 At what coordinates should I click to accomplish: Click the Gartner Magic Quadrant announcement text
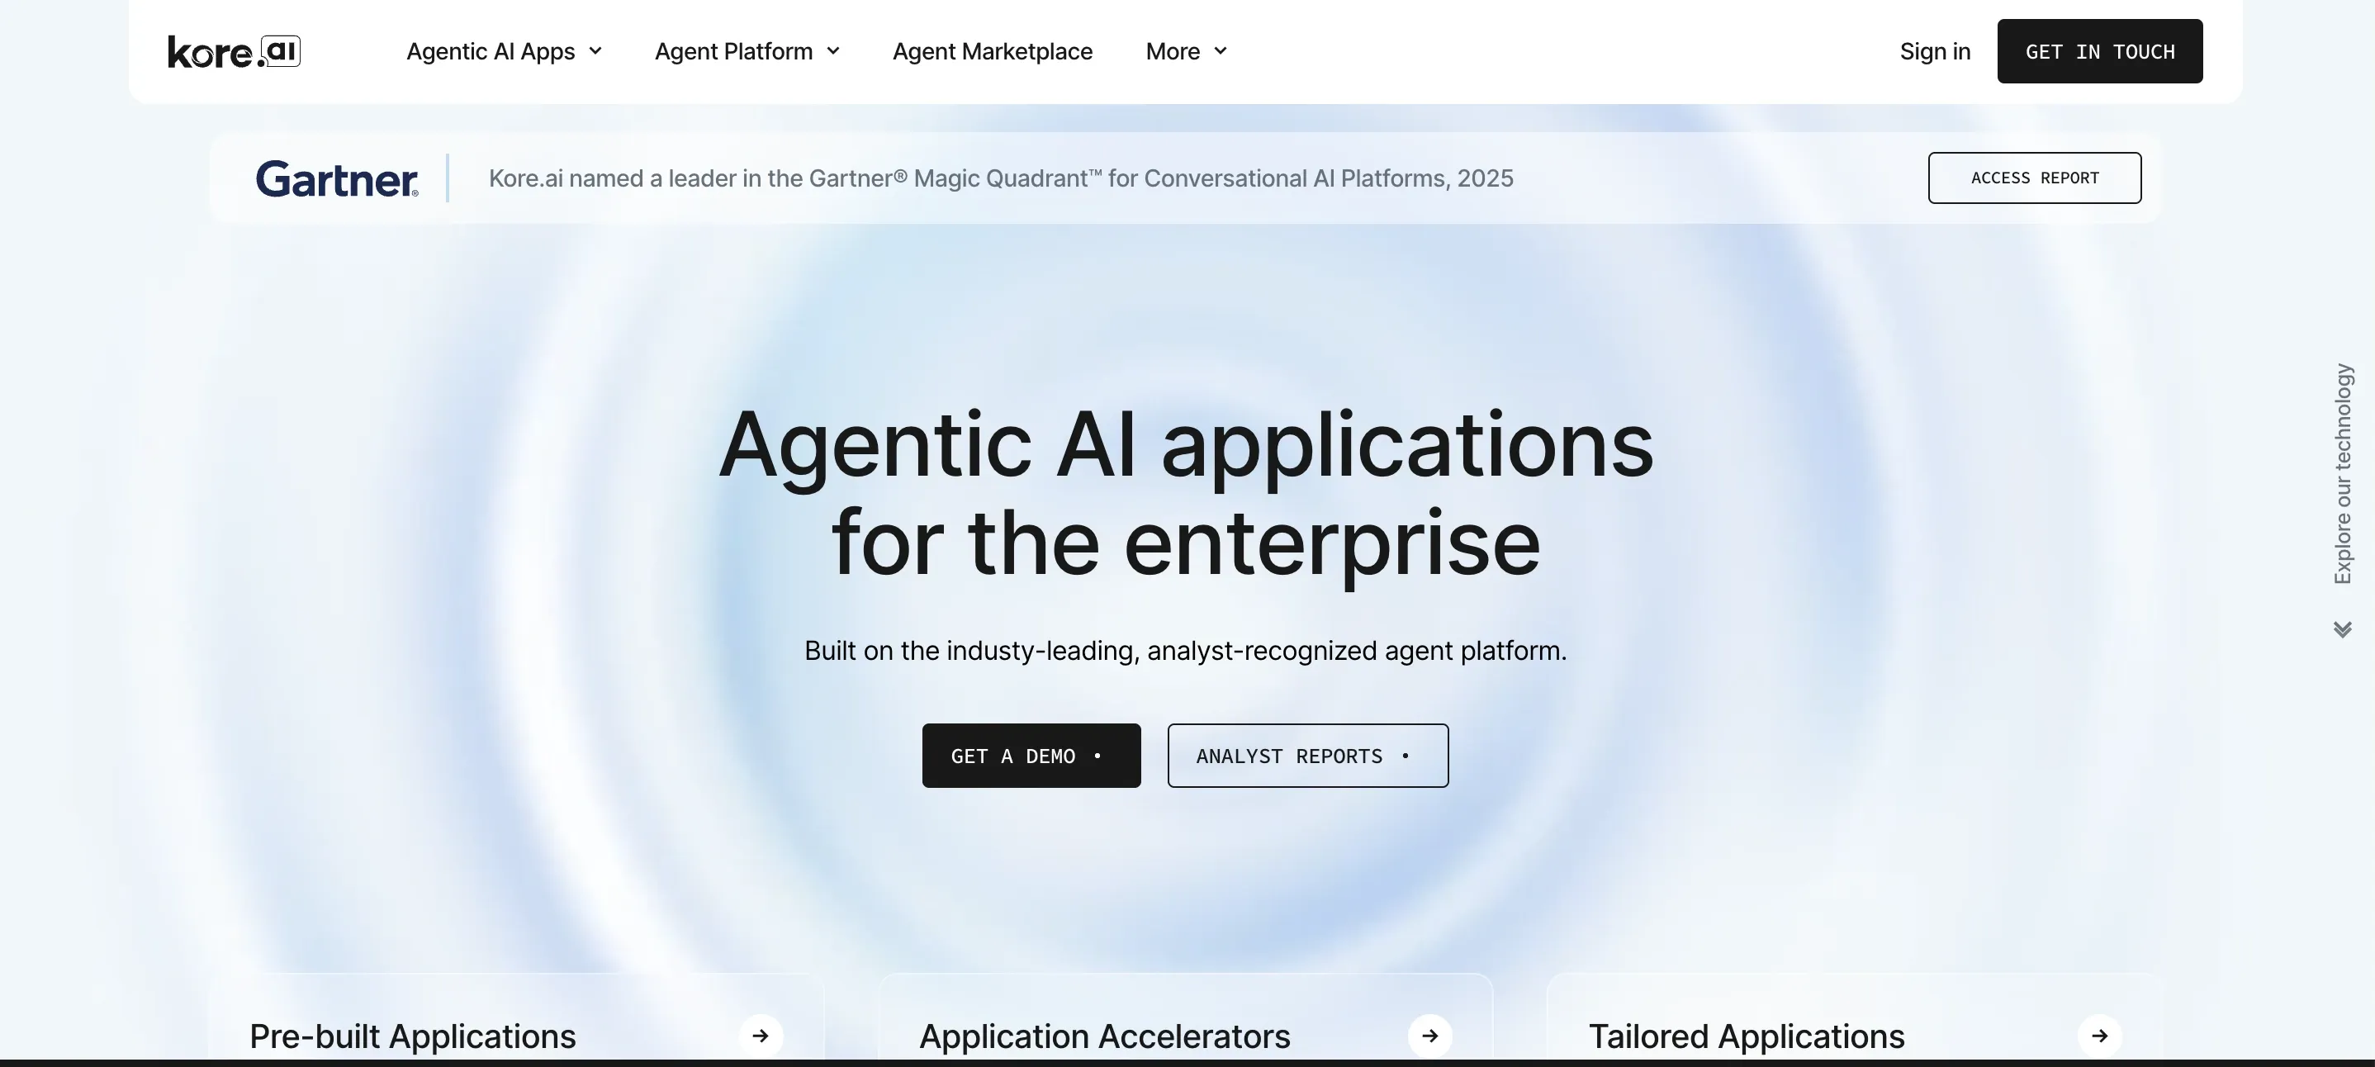(x=1000, y=178)
